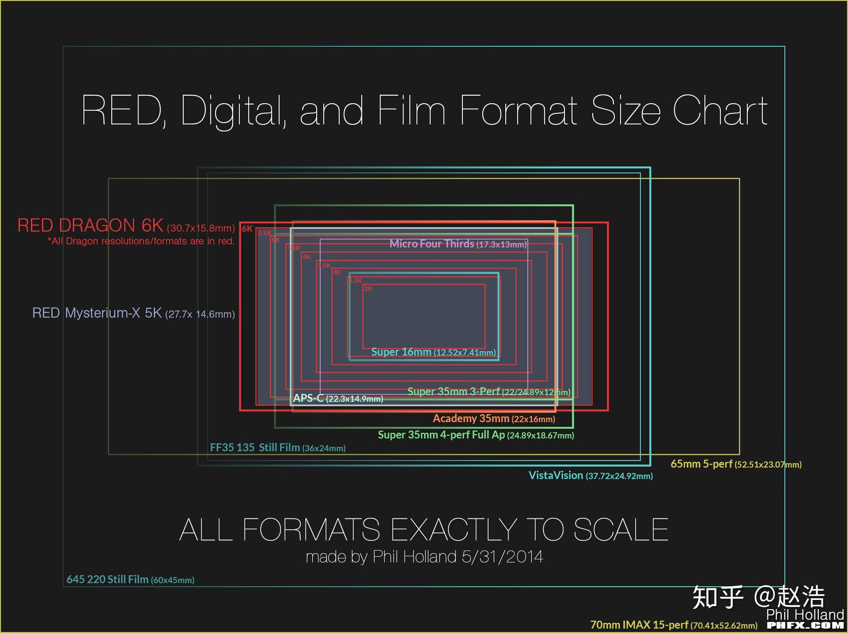The width and height of the screenshot is (848, 633).
Task: Click the 6K corner label
Action: click(247, 228)
